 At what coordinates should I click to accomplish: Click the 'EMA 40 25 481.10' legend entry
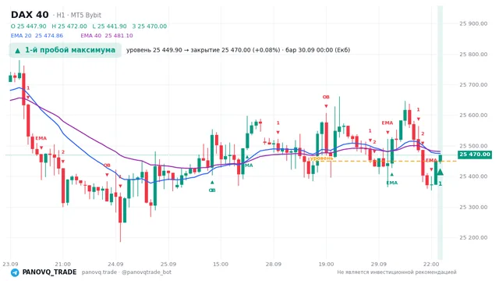click(x=107, y=36)
